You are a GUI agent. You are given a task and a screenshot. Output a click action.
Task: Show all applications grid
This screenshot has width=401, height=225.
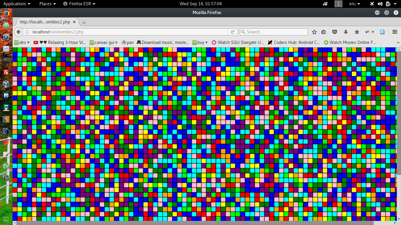(x=6, y=219)
